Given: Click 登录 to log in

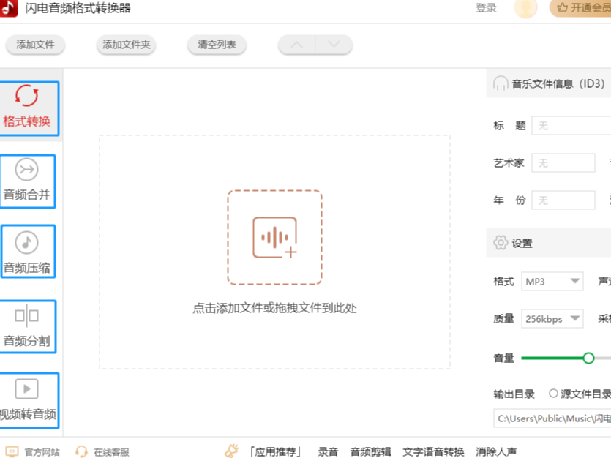Looking at the screenshot, I should tap(486, 8).
